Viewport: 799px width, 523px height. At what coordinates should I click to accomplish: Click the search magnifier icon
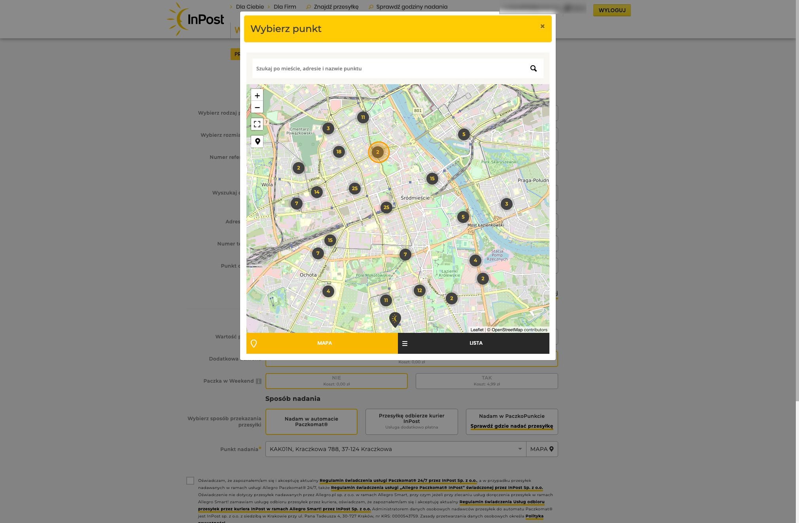(x=533, y=68)
